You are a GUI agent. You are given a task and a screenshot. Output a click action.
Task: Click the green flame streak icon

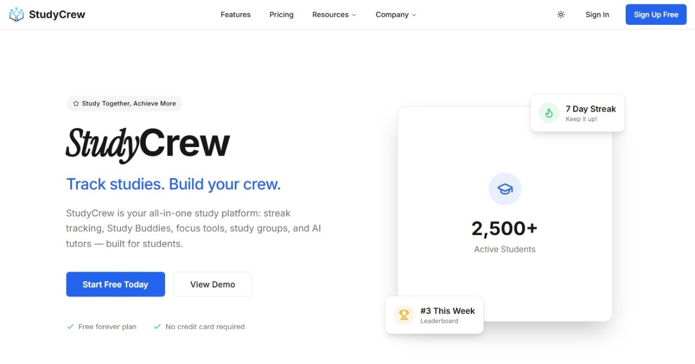point(549,113)
